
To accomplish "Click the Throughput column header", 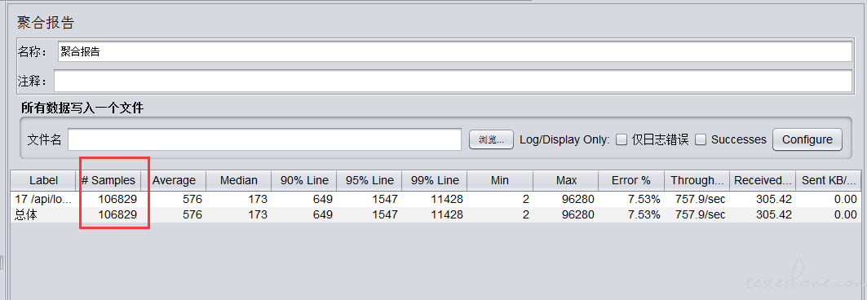I will point(697,180).
